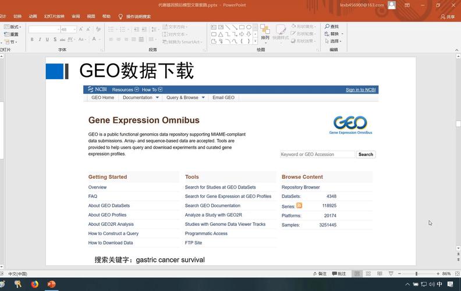Click the zoom out minus button
This screenshot has height=291, width=461.
pos(399,274)
